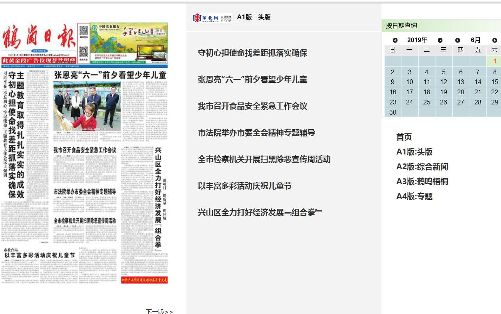Click newspaper photo of children's day visit
This screenshot has width=501, height=314.
click(87, 106)
